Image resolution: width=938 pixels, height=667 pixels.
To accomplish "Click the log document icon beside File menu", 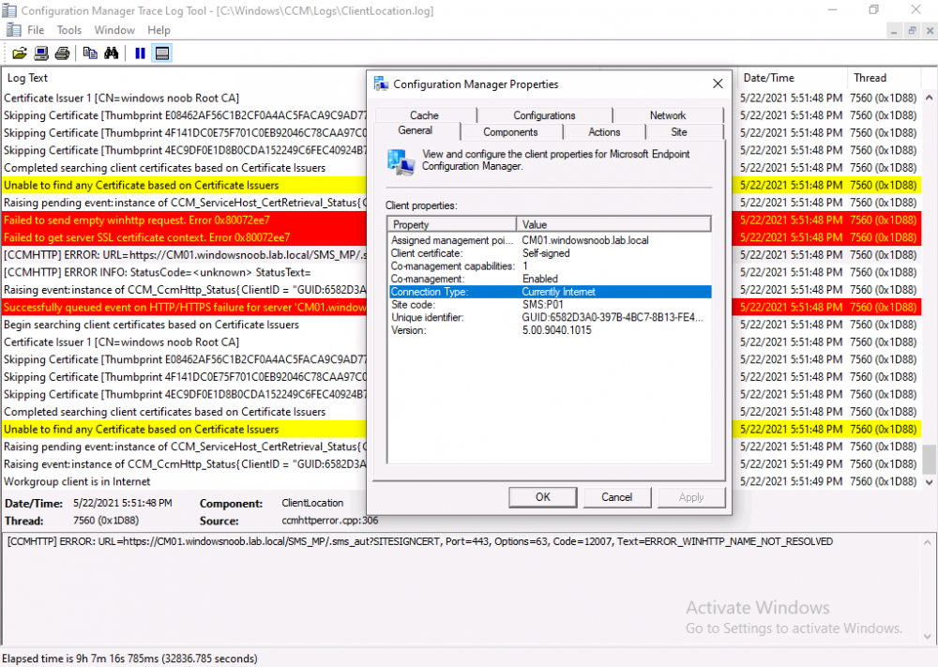I will point(14,30).
